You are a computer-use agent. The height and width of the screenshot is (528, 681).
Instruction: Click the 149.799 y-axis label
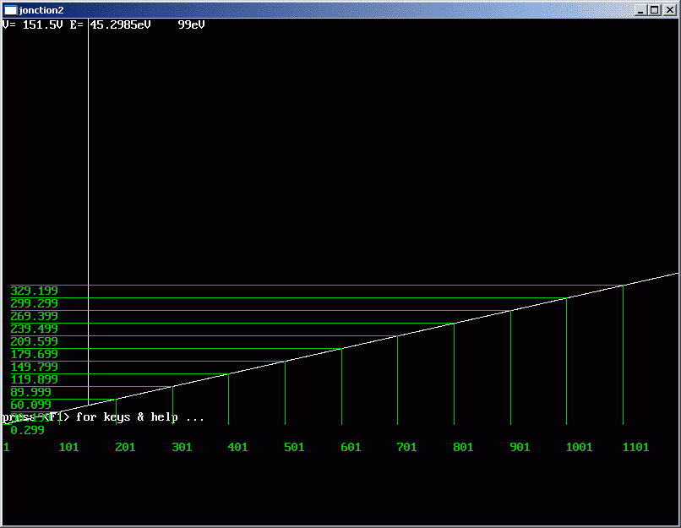coord(35,367)
